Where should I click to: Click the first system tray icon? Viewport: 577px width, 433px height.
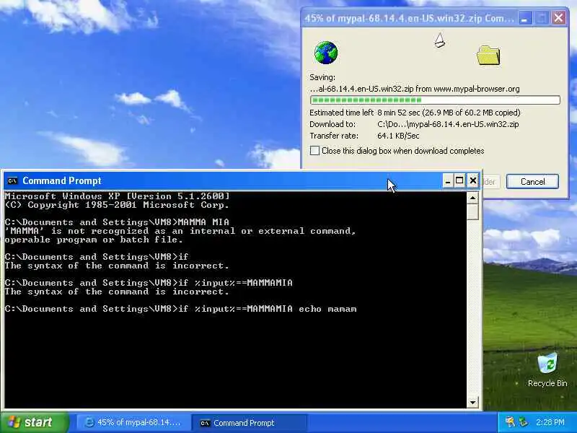pos(510,422)
